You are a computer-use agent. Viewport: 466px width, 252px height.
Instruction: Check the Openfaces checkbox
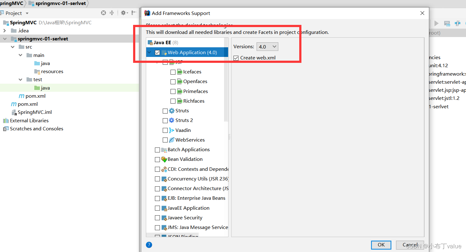coord(173,82)
